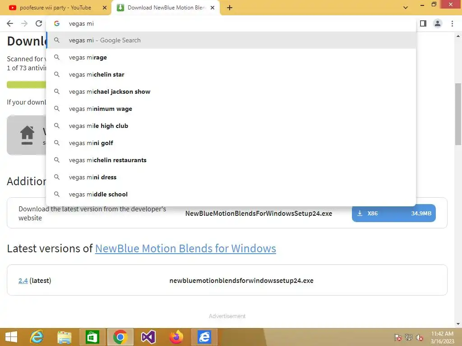Image resolution: width=462 pixels, height=346 pixels.
Task: Select the 'vegas mi - Google Search' suggestion
Action: click(231, 40)
